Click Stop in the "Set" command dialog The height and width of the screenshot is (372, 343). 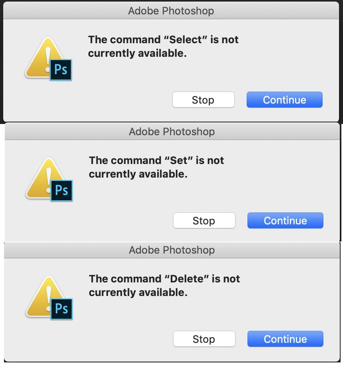coord(204,220)
